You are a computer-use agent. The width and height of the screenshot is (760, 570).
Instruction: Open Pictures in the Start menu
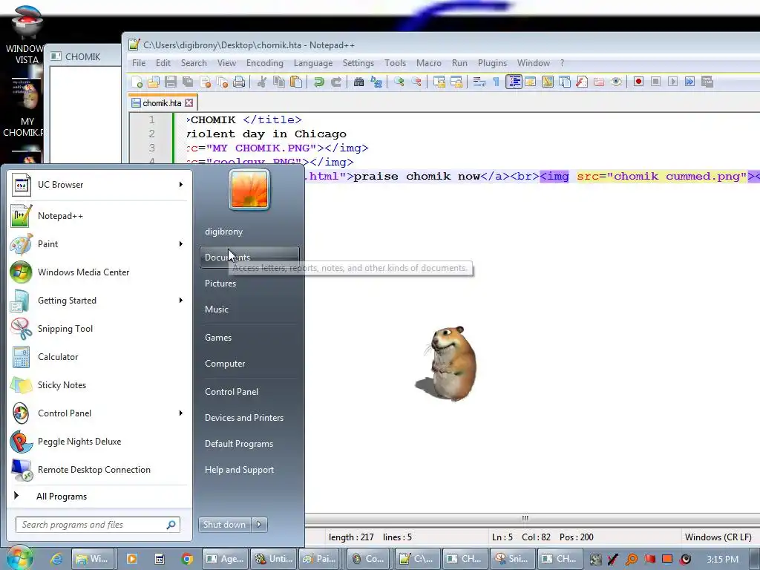click(220, 284)
